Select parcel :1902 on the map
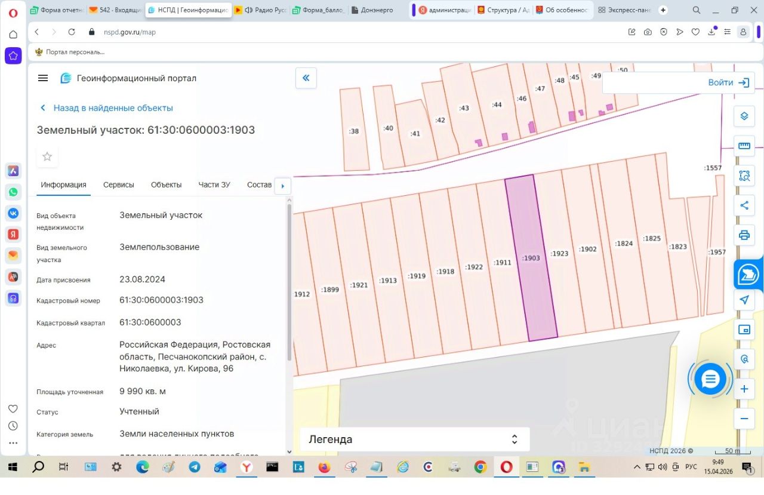 coord(588,249)
